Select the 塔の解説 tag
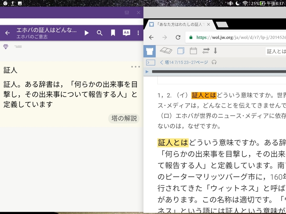The height and width of the screenshot is (214, 286). [124, 118]
